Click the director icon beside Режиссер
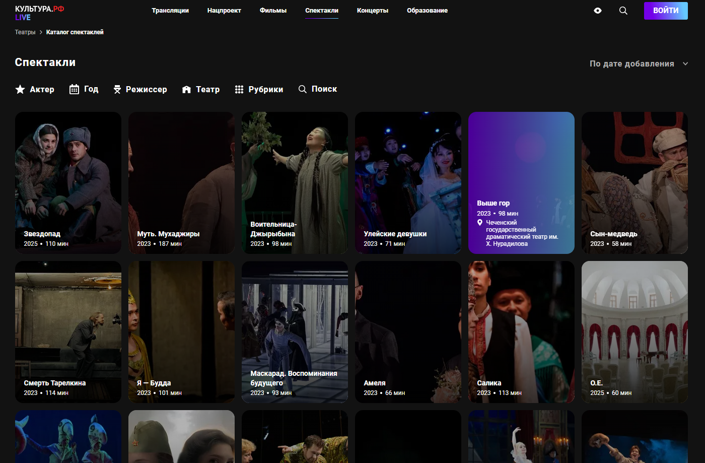The height and width of the screenshot is (463, 705). (x=117, y=89)
